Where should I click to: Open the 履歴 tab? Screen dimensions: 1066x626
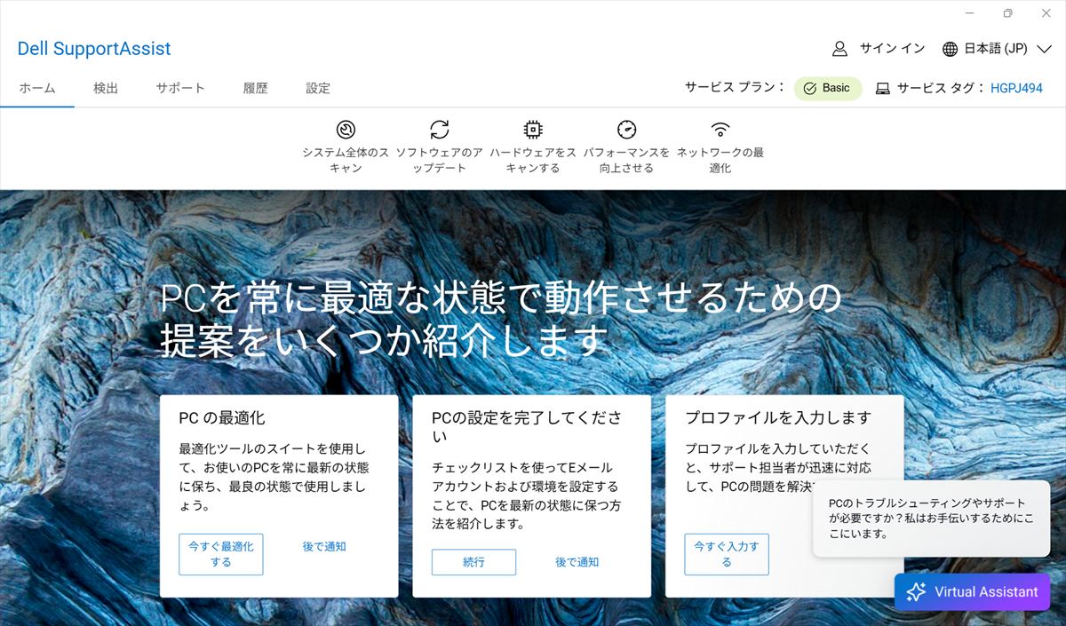255,89
